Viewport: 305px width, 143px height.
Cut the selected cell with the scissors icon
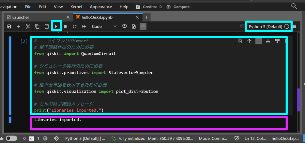click(x=28, y=26)
